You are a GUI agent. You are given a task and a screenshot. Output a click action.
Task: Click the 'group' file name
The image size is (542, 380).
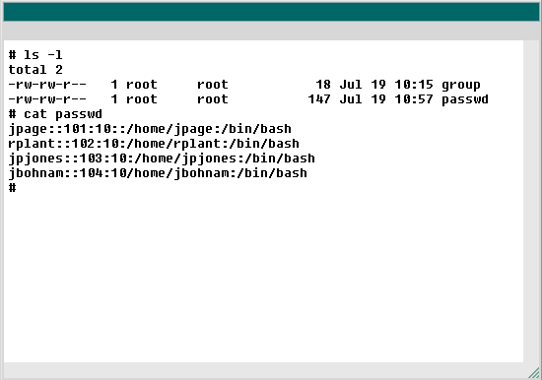pyautogui.click(x=461, y=85)
